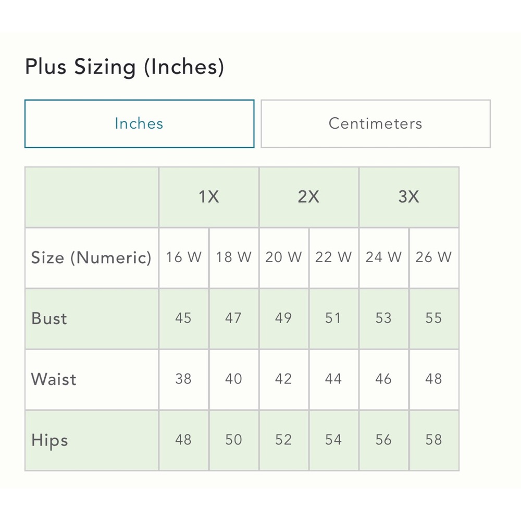The width and height of the screenshot is (521, 521).
Task: Click the Size (Numeric) row label
Action: pos(92,258)
